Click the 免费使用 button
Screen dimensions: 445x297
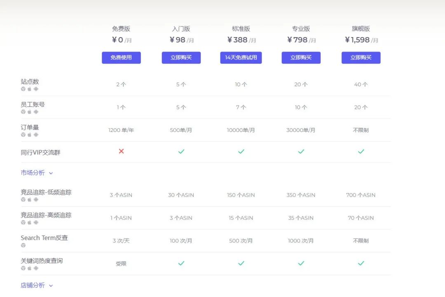(121, 58)
